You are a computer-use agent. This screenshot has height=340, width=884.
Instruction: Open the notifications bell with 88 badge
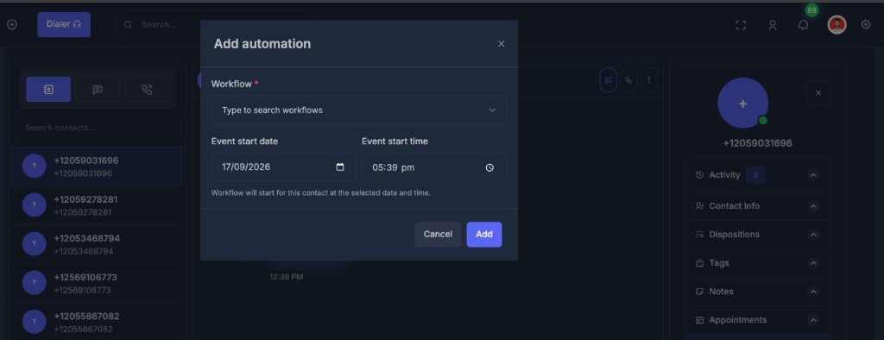(804, 25)
